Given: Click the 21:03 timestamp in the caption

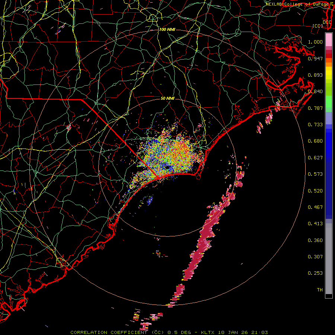Looking at the screenshot, I should tap(259, 332).
